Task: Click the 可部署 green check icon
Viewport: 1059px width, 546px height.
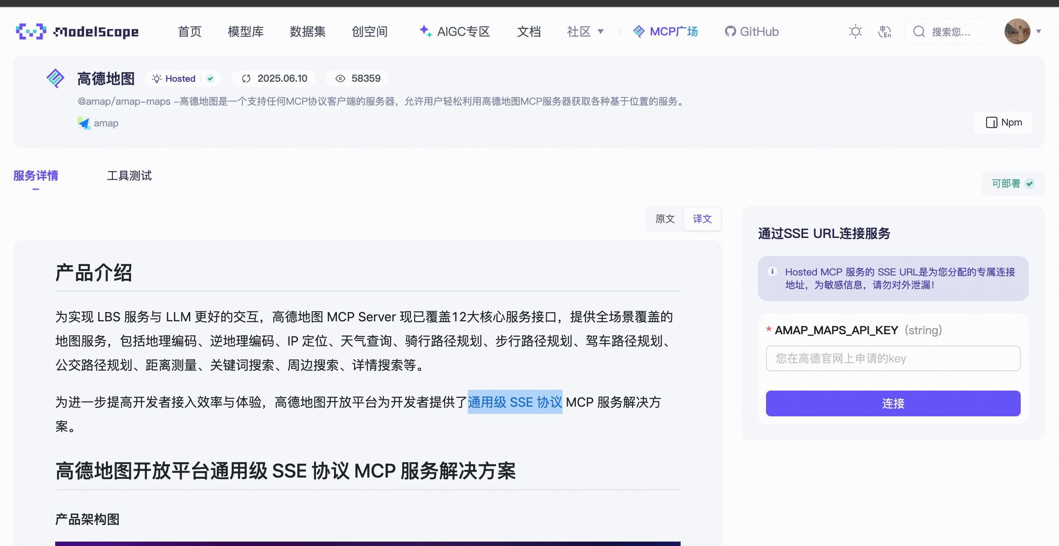Action: pos(1030,183)
